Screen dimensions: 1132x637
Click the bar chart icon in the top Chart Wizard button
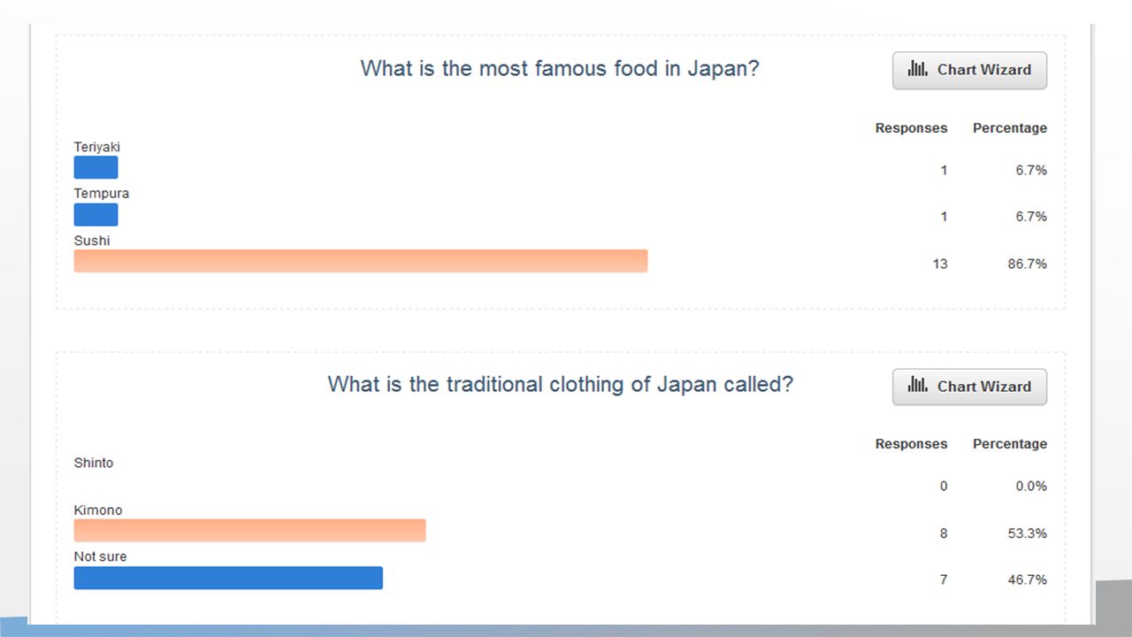pos(917,69)
